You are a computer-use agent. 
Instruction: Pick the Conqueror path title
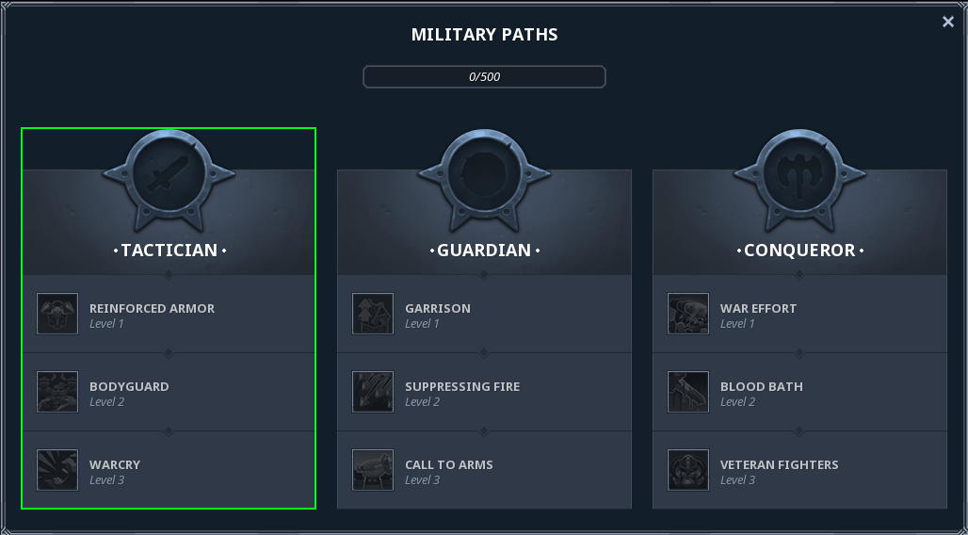[x=799, y=251]
